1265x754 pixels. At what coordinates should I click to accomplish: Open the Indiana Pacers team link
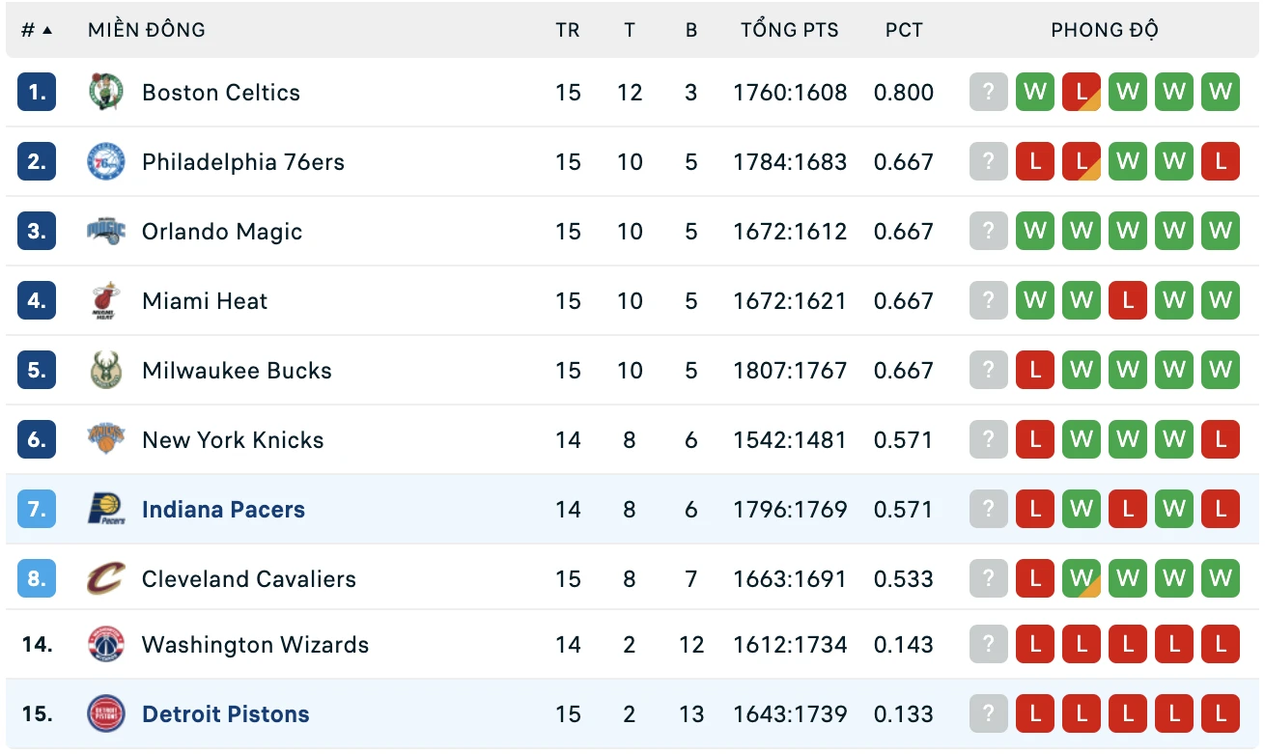[223, 510]
